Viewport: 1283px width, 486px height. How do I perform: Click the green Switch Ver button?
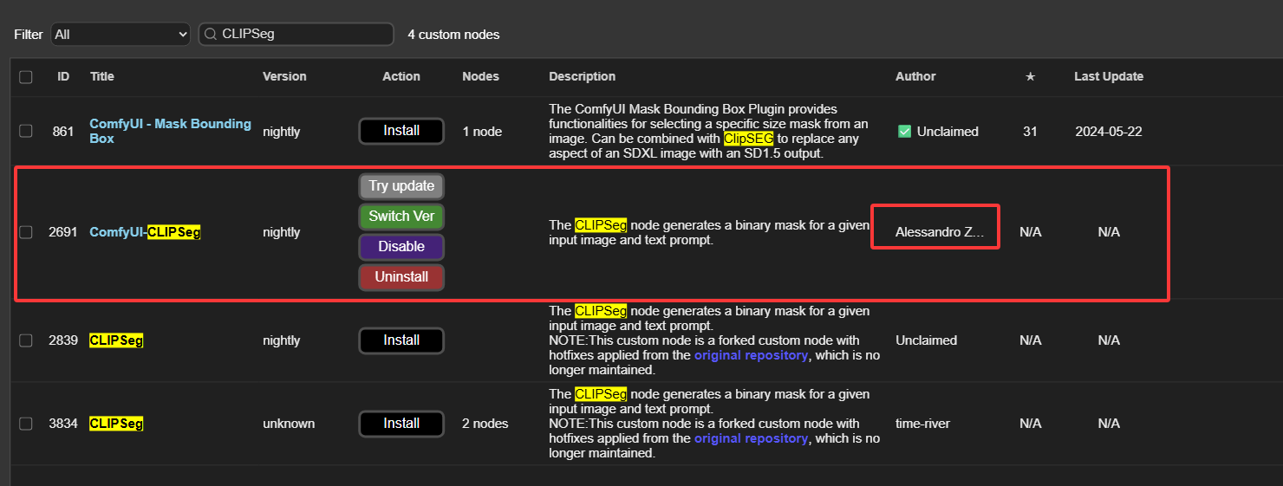(x=401, y=217)
